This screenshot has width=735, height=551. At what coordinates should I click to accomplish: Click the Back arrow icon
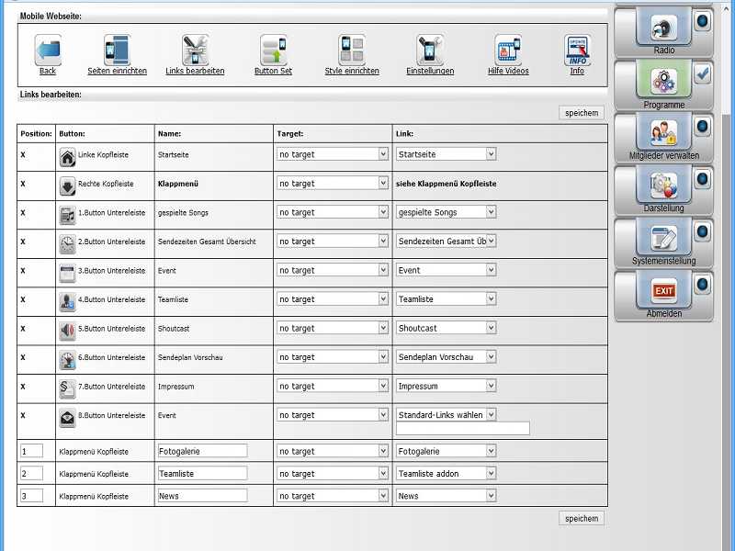pos(48,50)
